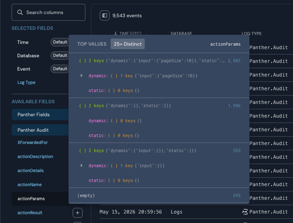Expand the dynamic key with pageSize input
293x223 pixels.
click(x=82, y=76)
